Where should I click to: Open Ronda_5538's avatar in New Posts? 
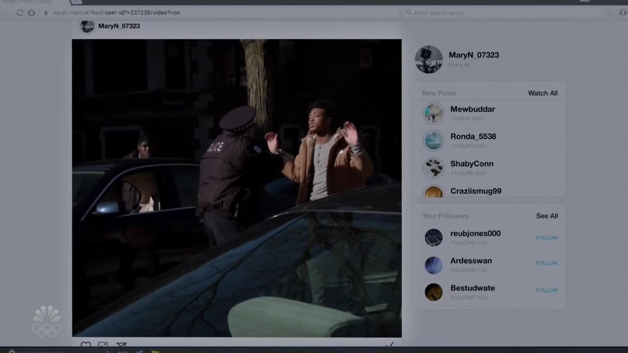pyautogui.click(x=434, y=141)
